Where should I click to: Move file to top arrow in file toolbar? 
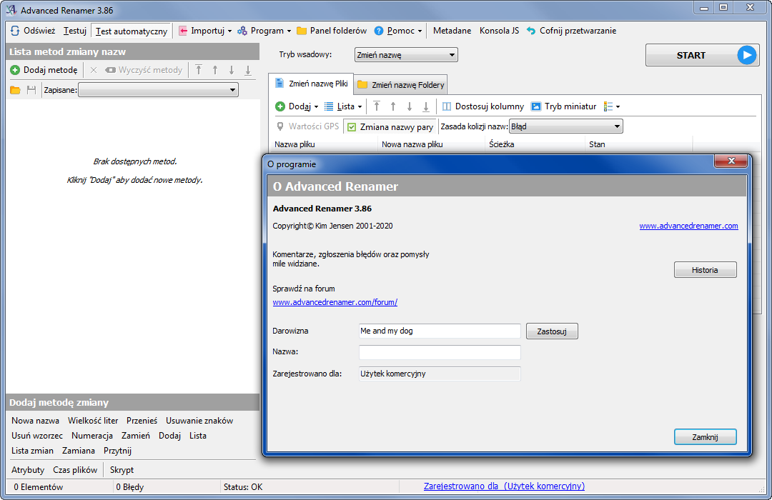(377, 106)
